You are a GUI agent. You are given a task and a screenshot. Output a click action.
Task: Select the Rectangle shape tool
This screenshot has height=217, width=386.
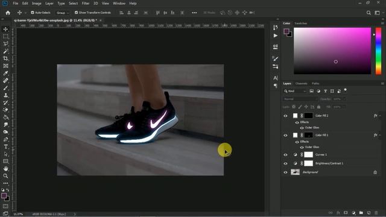[x=5, y=161]
